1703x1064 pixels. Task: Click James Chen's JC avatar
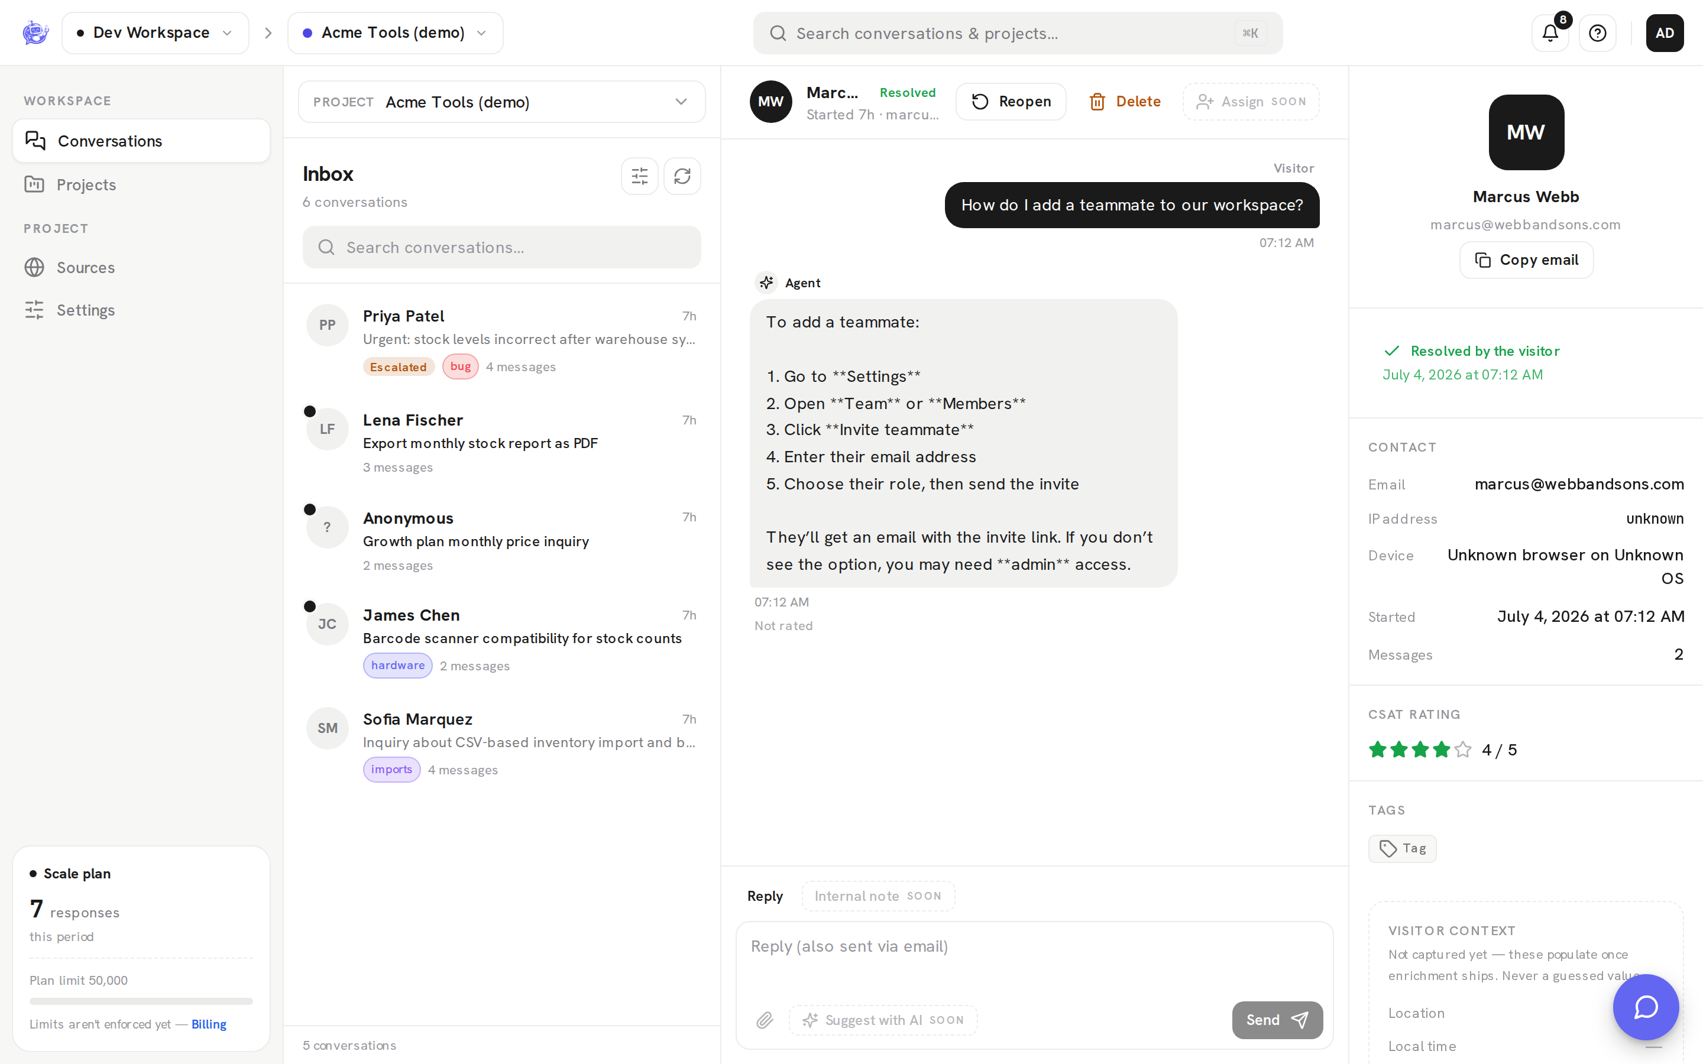(x=327, y=624)
